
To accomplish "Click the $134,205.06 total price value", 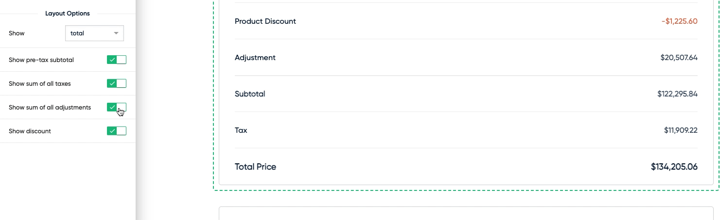I will (x=674, y=167).
